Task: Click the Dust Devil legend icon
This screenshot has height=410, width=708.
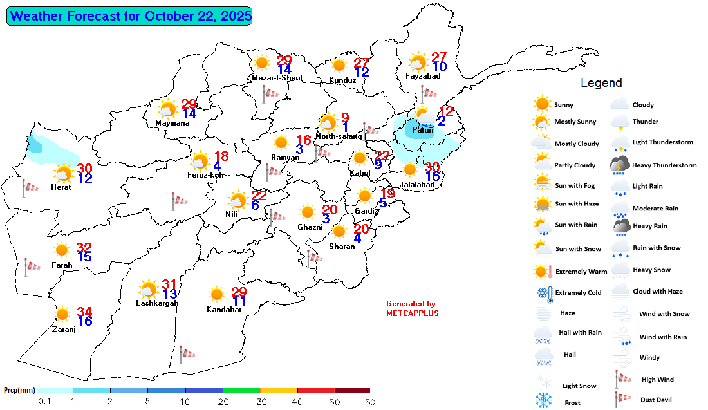Action: tap(620, 400)
